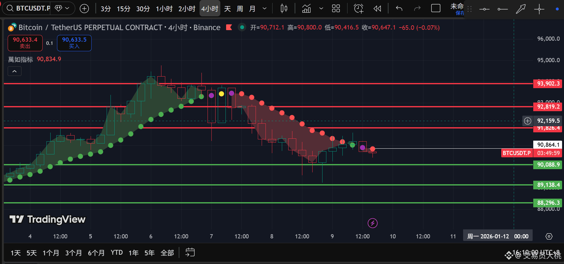564x264 pixels.
Task: Expand the timeframe dropdown after 月
Action: [x=265, y=9]
